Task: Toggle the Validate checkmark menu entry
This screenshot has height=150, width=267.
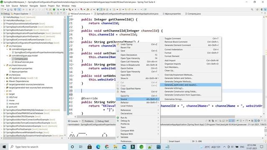Action: tap(124, 137)
